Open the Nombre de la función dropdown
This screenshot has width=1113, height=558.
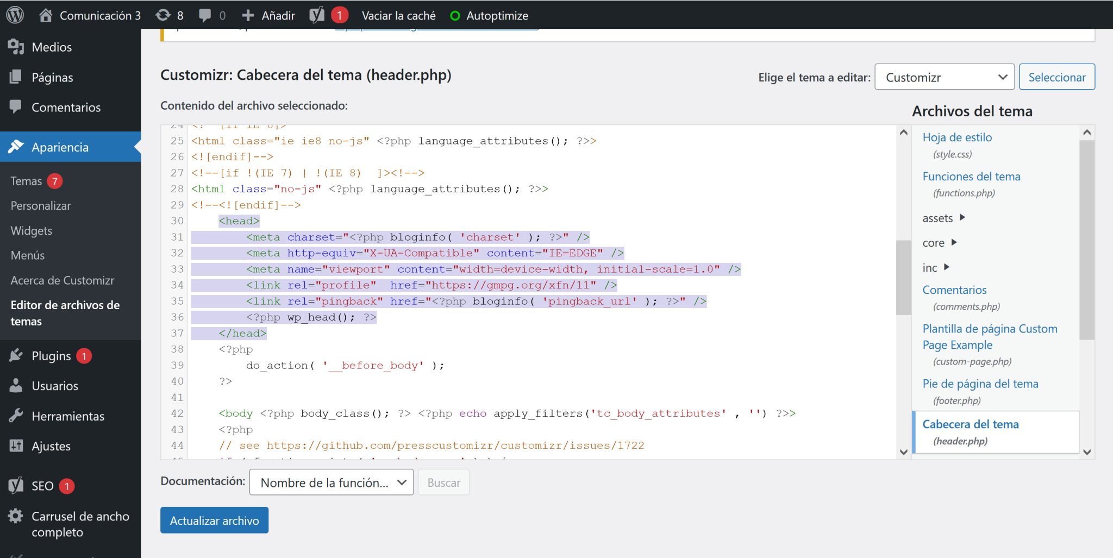(332, 482)
